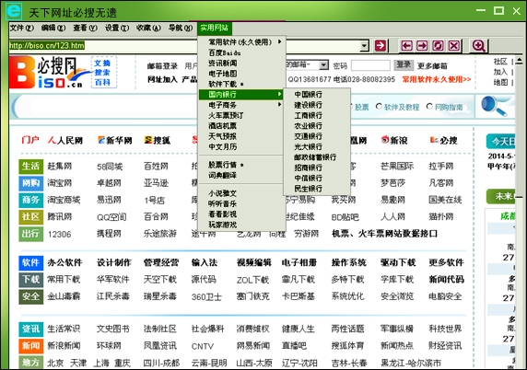Click into the 密码 password field

pos(370,65)
